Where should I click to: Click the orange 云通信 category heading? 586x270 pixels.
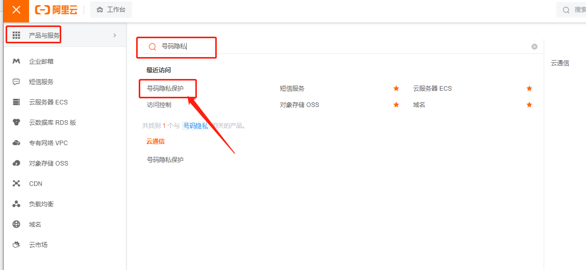(x=156, y=142)
